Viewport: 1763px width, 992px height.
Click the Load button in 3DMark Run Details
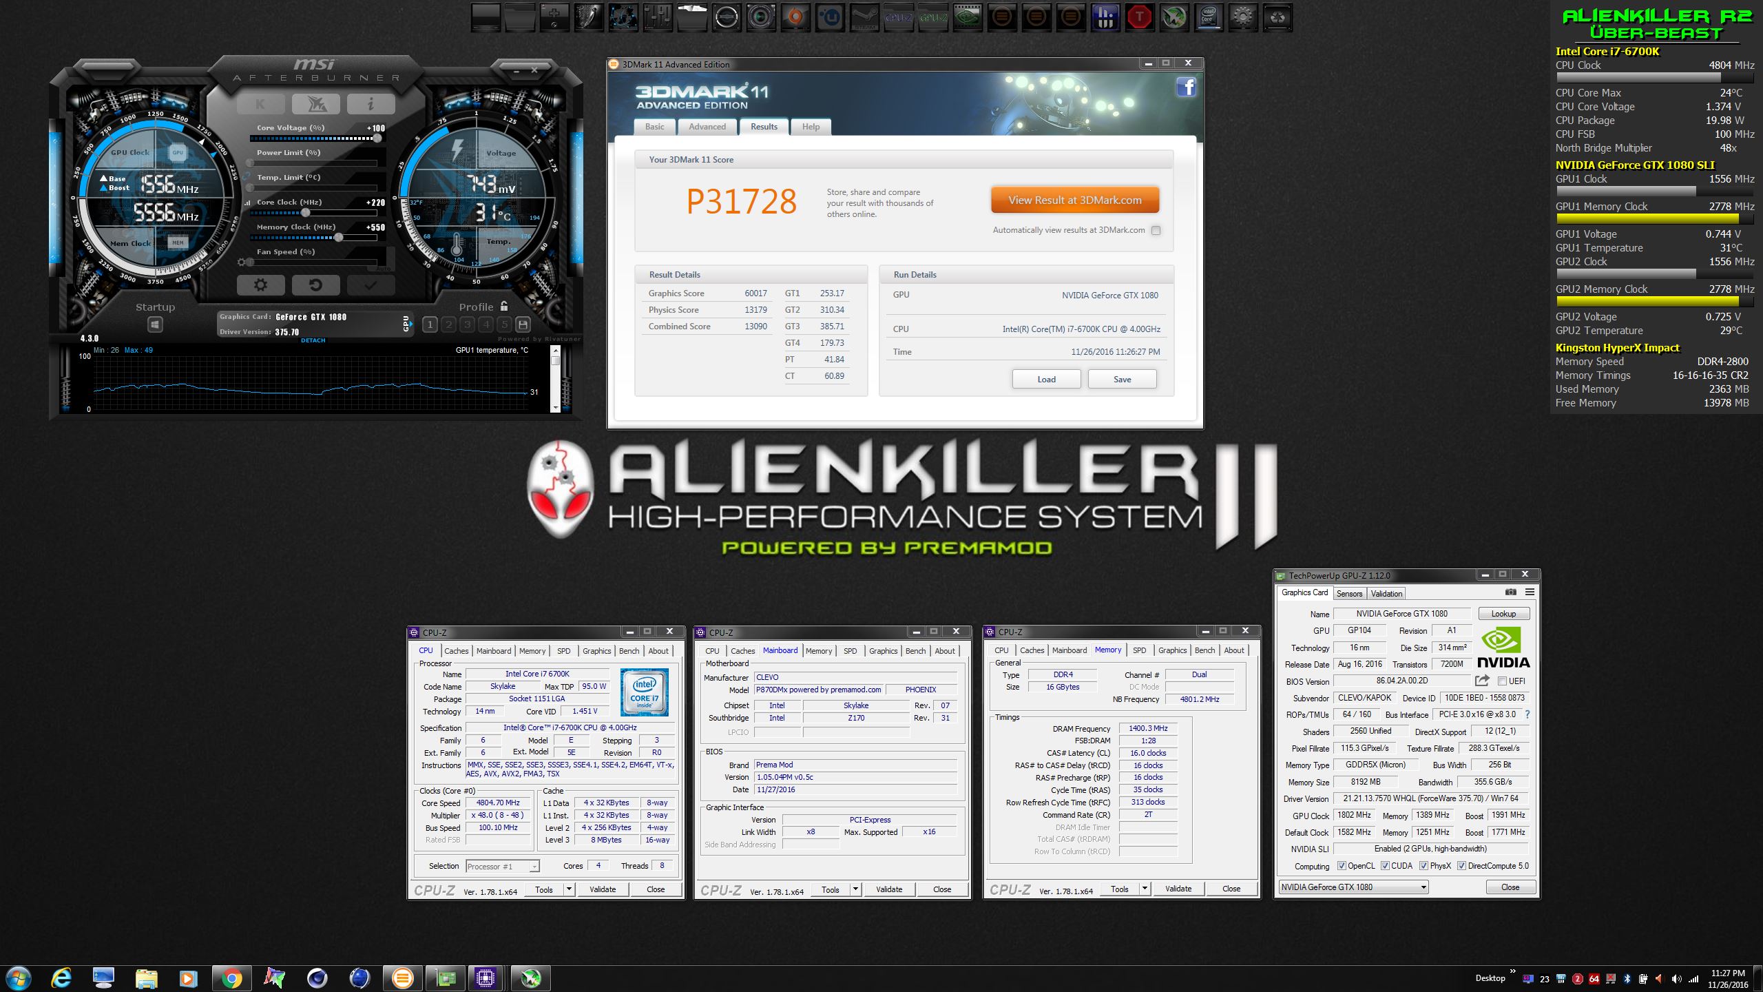click(x=1046, y=379)
